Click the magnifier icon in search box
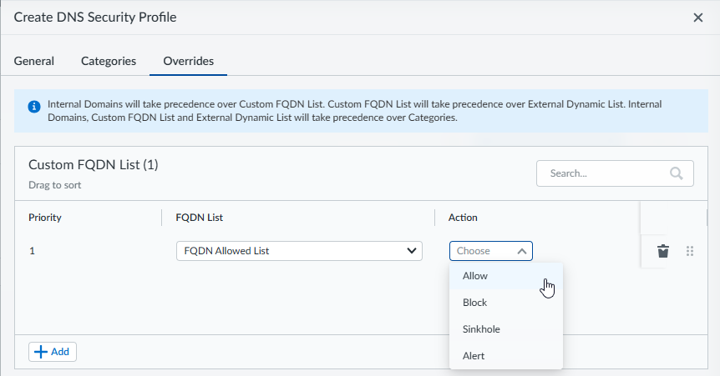The height and width of the screenshot is (376, 720). [677, 173]
